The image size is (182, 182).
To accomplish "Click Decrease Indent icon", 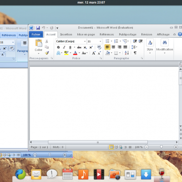I will coord(135,41).
